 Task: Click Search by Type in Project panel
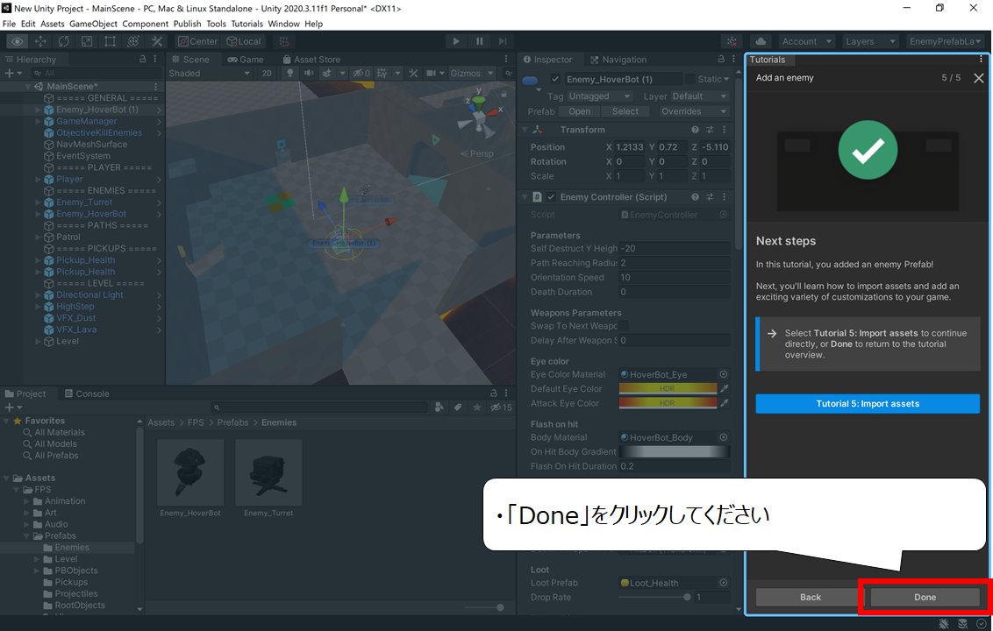[439, 408]
